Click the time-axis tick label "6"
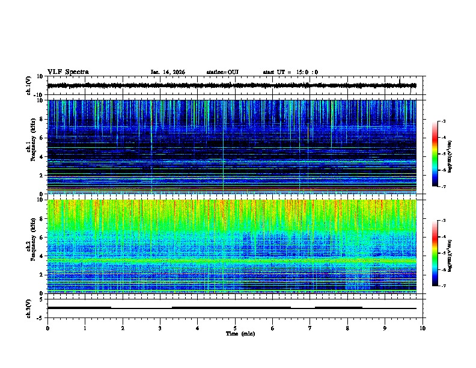 click(273, 328)
